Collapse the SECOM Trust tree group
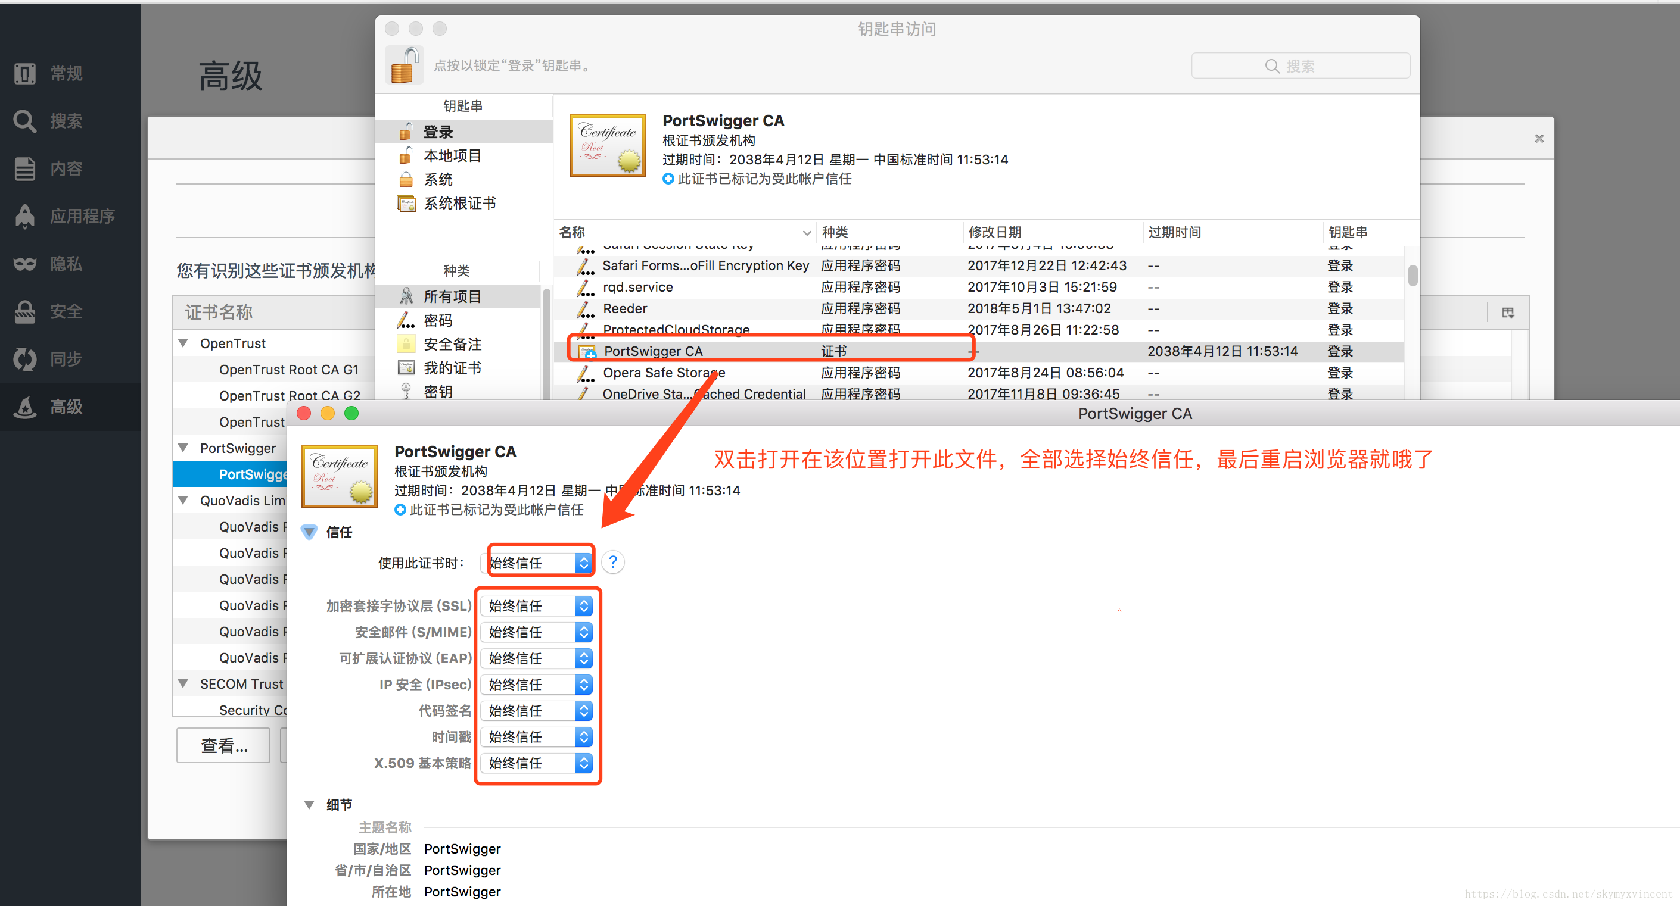This screenshot has width=1680, height=906. coord(183,683)
